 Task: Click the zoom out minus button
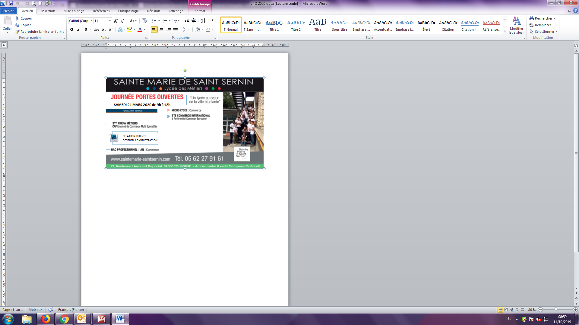click(540, 310)
